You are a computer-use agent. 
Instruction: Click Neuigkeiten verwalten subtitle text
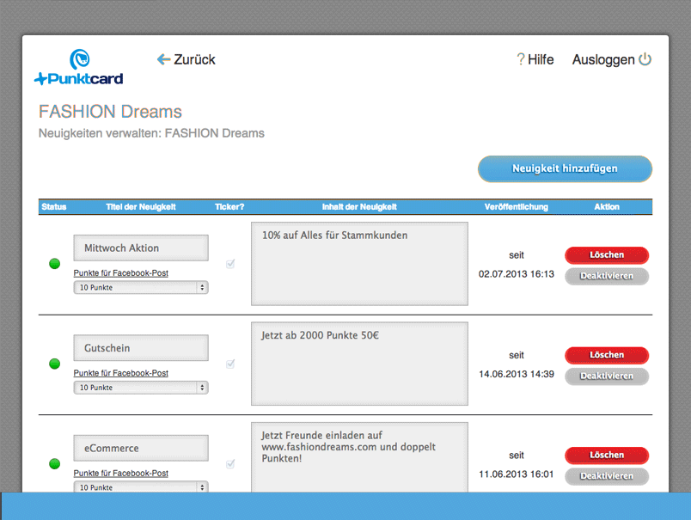pos(151,133)
